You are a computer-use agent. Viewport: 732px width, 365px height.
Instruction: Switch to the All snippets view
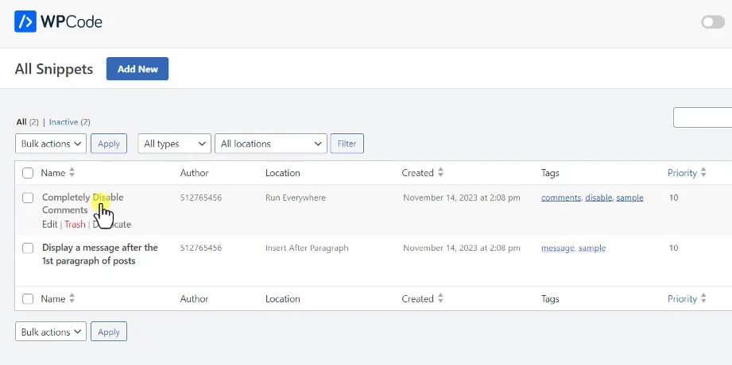21,122
